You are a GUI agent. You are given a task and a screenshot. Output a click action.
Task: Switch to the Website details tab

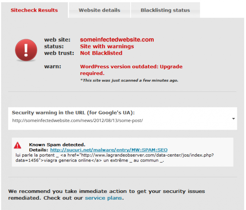coord(100,10)
